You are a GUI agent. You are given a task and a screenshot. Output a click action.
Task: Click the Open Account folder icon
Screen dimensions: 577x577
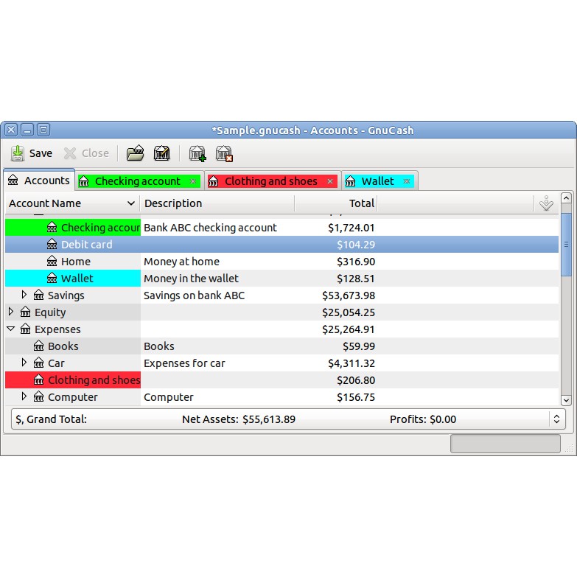tap(135, 153)
